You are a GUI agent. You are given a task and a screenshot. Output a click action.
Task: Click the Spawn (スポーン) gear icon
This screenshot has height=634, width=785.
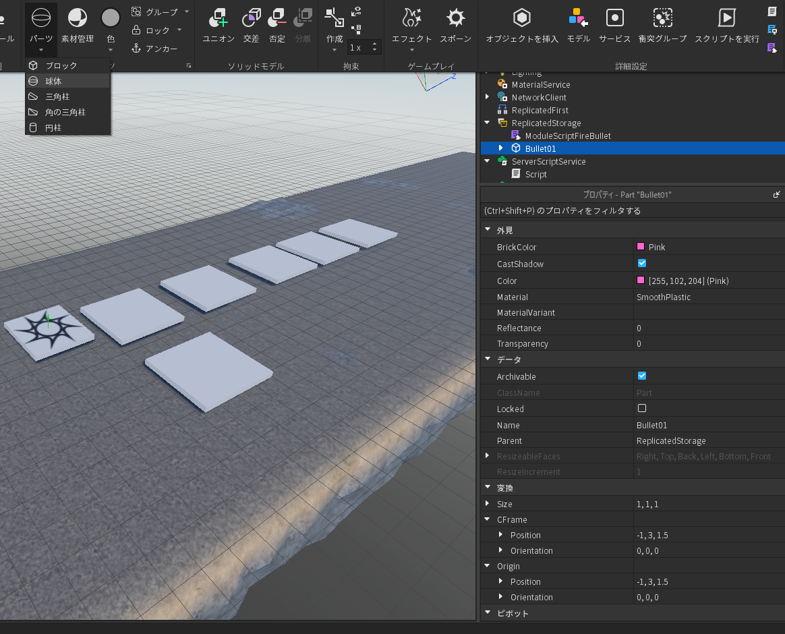pos(456,18)
